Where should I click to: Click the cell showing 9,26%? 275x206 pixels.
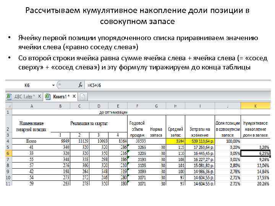256,159
